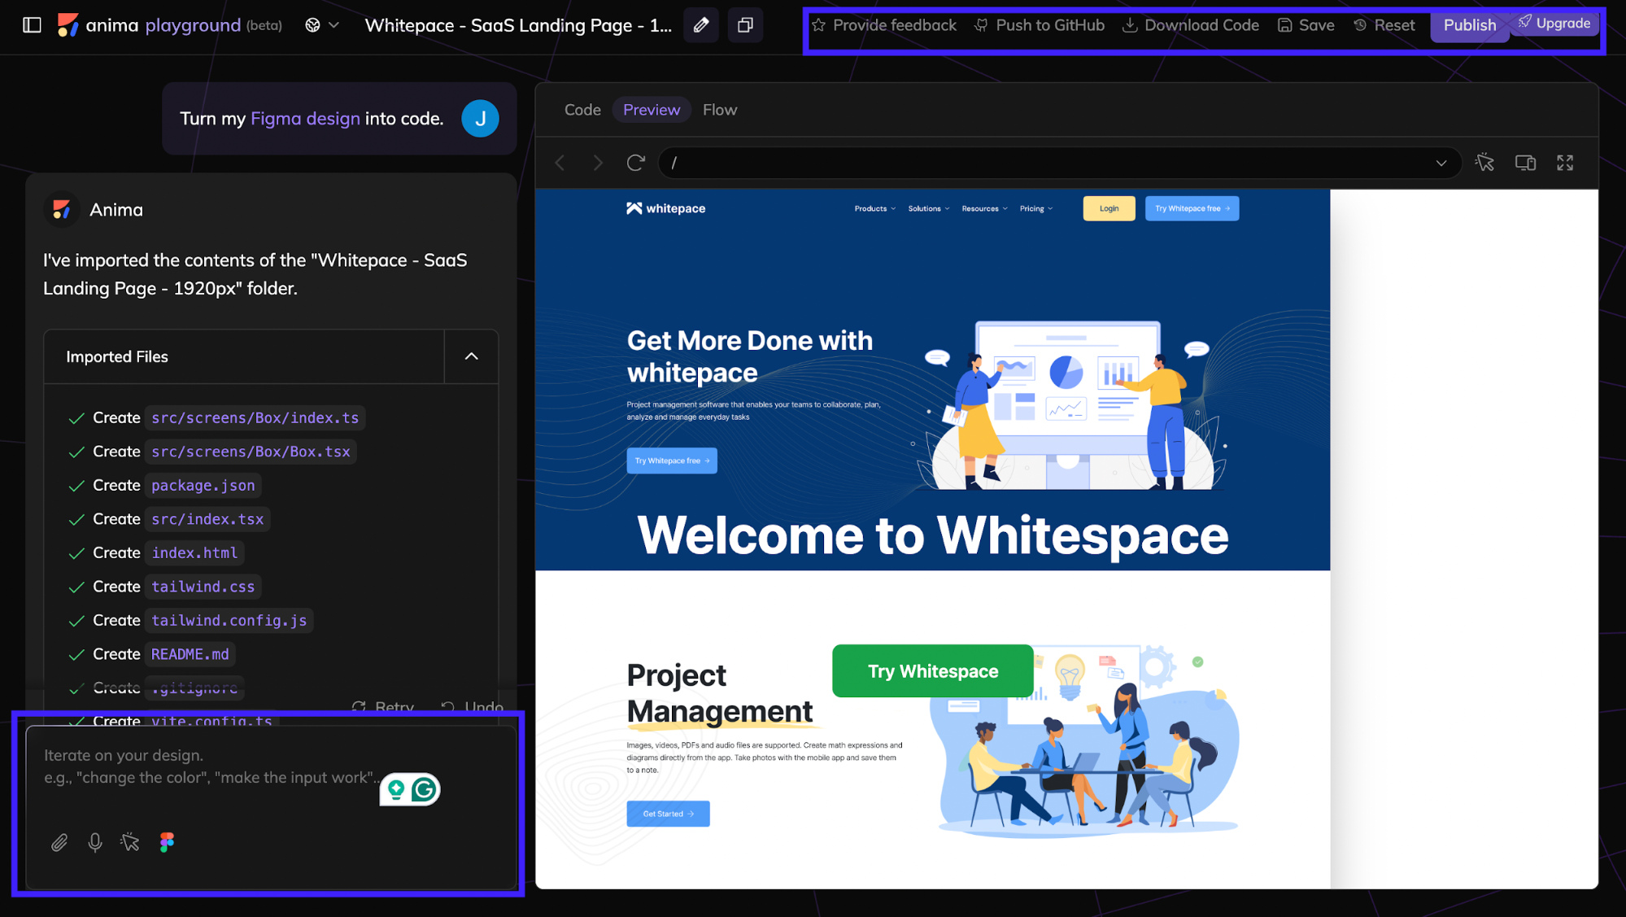Click the paperclip attach file icon
This screenshot has height=917, width=1626.
pyautogui.click(x=59, y=842)
